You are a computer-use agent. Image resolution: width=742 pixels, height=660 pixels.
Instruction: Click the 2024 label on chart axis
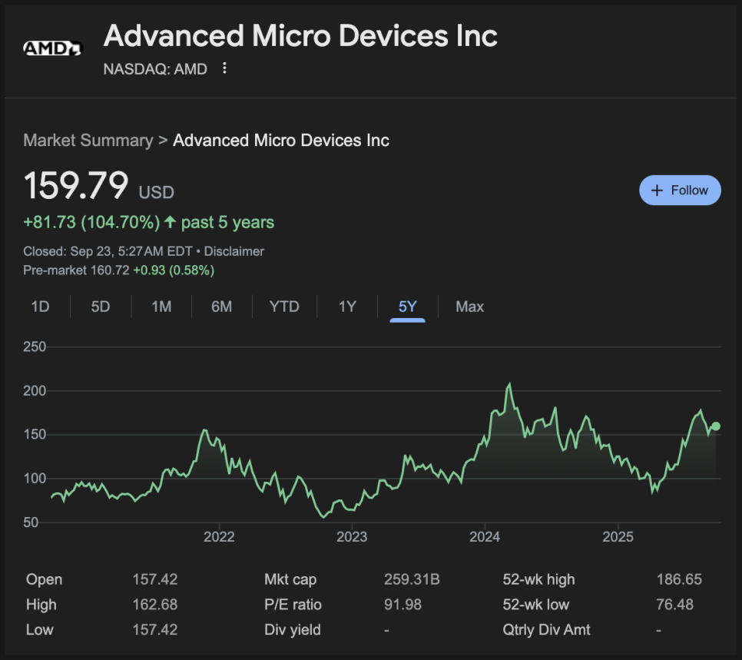coord(485,536)
